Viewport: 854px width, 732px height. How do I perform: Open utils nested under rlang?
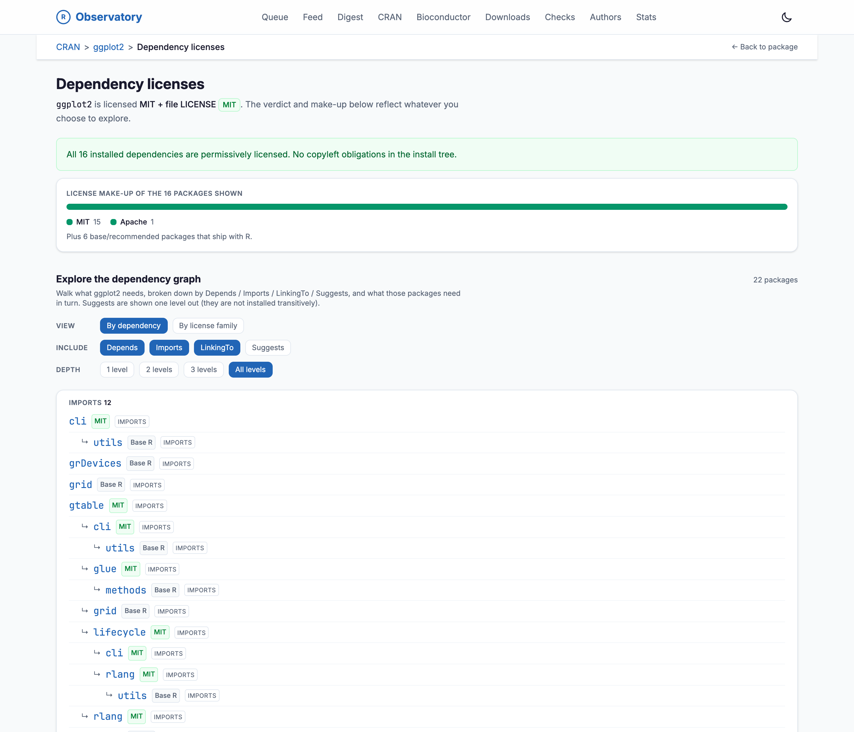pyautogui.click(x=132, y=695)
